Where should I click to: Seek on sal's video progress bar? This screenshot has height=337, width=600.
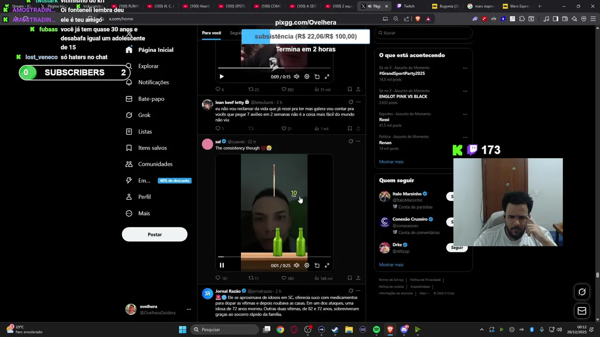274,257
